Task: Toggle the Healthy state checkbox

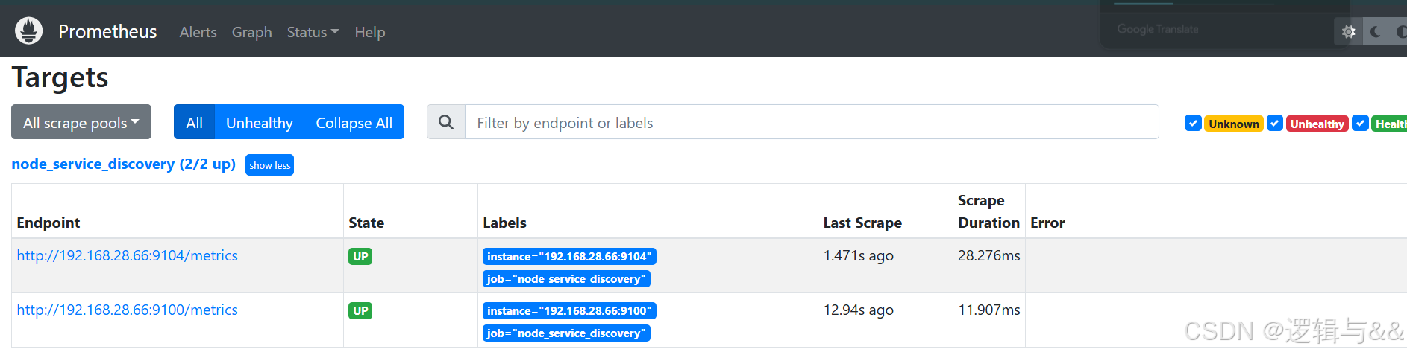Action: (1361, 124)
